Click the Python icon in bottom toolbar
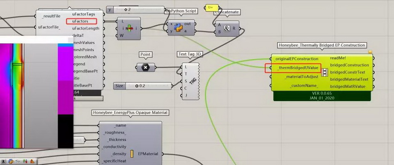This screenshot has height=165, width=394. pyautogui.click(x=11, y=161)
